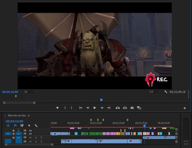192x148 pixels.
Task: Toggle sync lock on the V2 track
Action: (25, 130)
